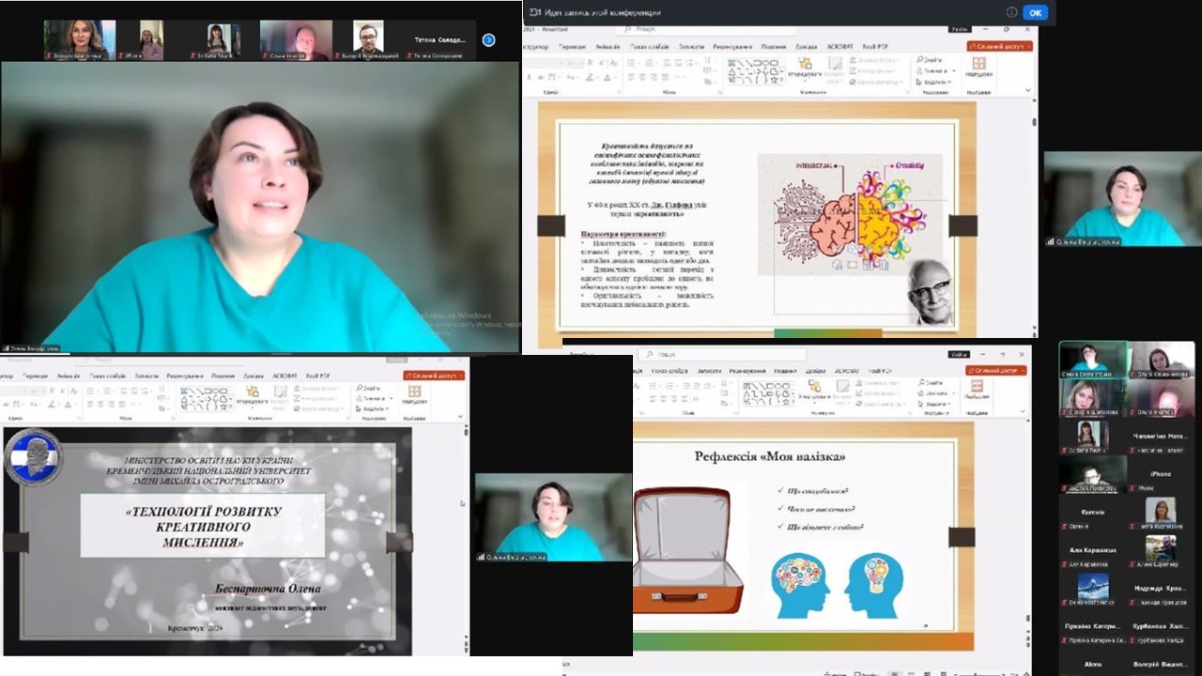Select the Рефлексія «Моя валізка» slide heading
Viewport: 1202px width, 676px height.
point(769,456)
